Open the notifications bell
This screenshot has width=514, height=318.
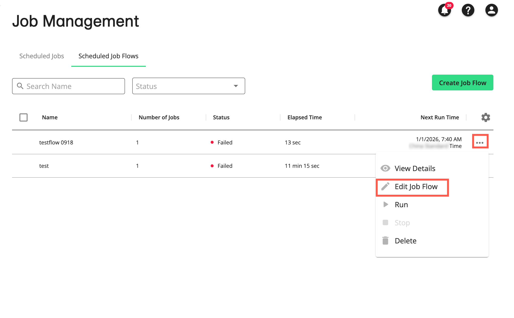[444, 10]
